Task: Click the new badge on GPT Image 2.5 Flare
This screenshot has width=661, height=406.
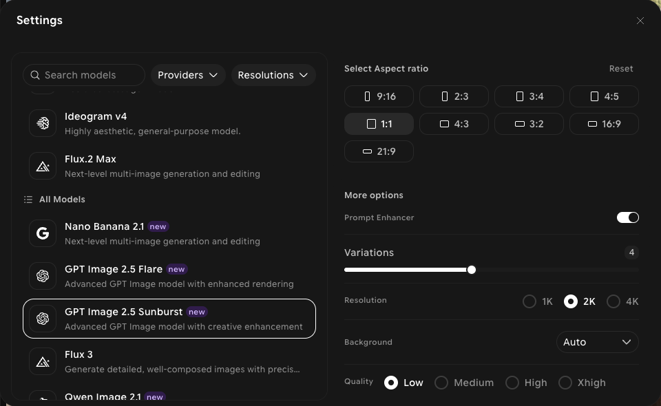Action: pos(176,269)
